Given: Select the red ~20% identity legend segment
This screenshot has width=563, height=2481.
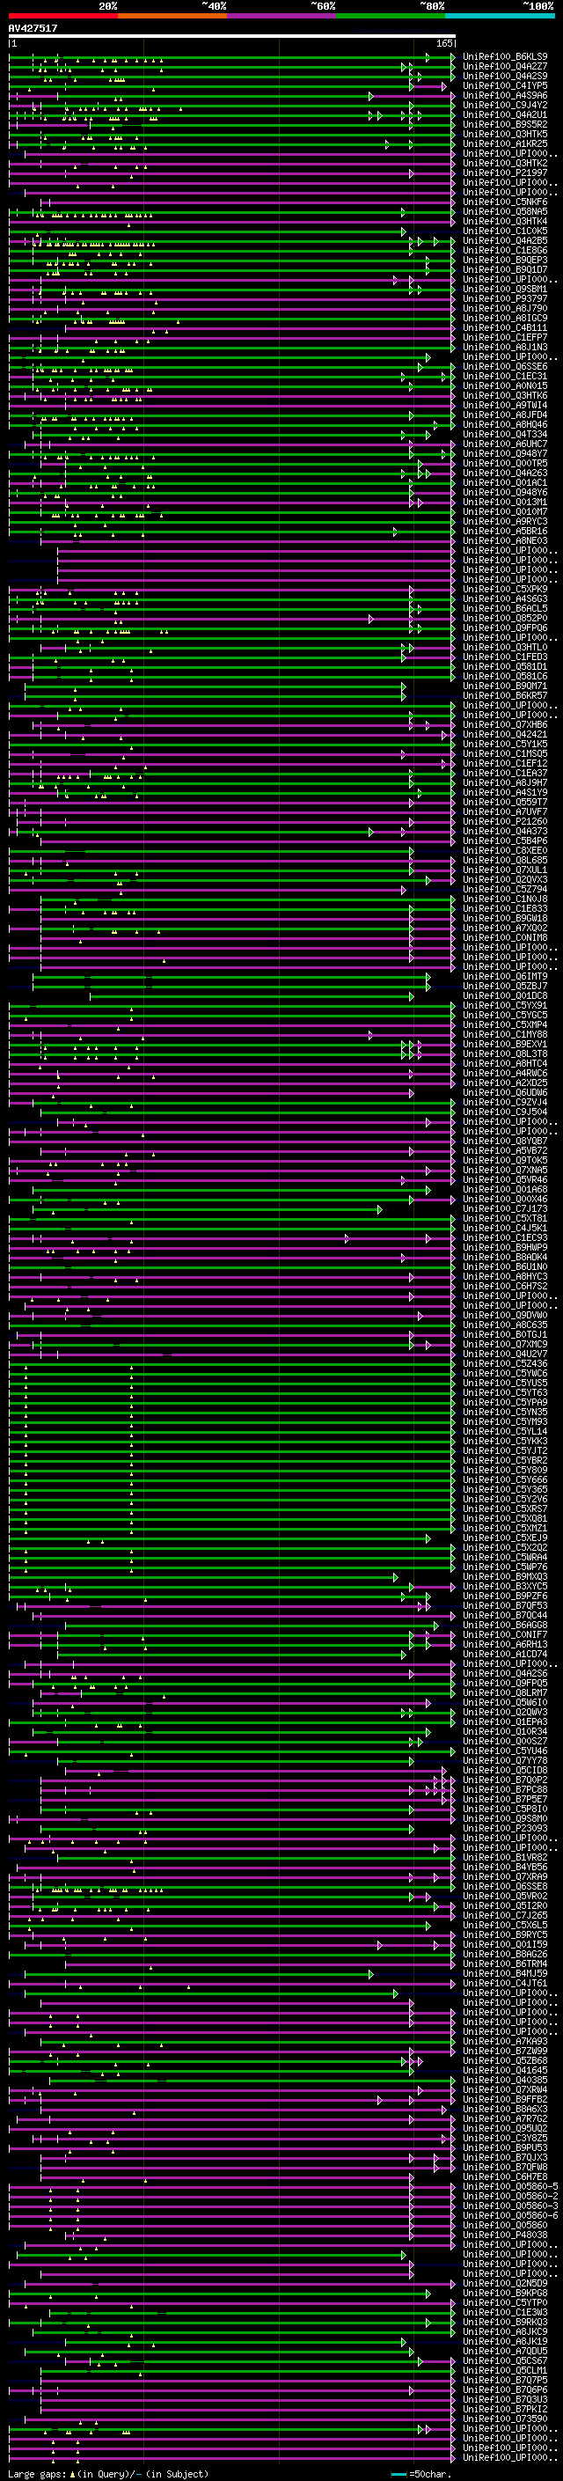Looking at the screenshot, I should pos(62,16).
